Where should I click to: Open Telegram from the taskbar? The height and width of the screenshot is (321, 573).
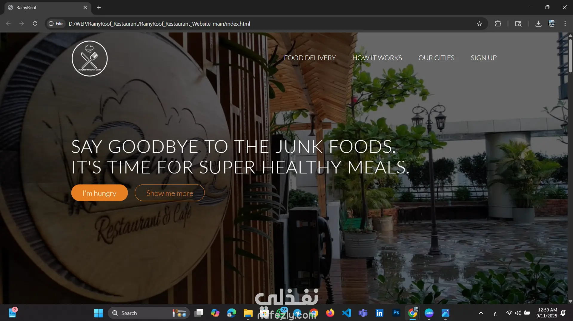click(x=298, y=313)
